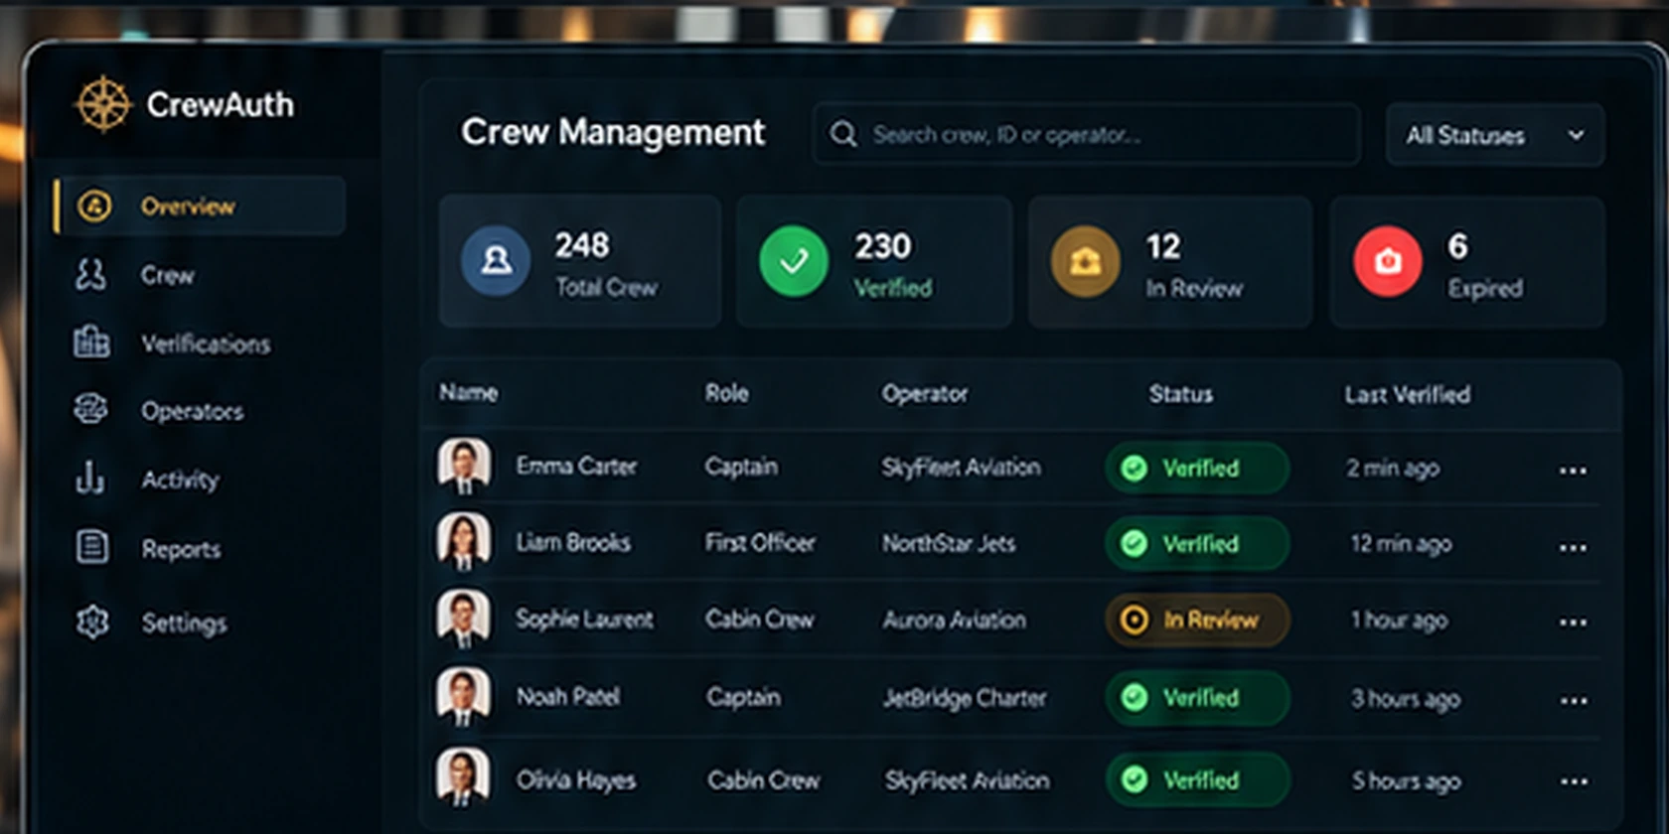The height and width of the screenshot is (834, 1669).
Task: Open the Overview sidebar icon
Action: [x=94, y=207]
